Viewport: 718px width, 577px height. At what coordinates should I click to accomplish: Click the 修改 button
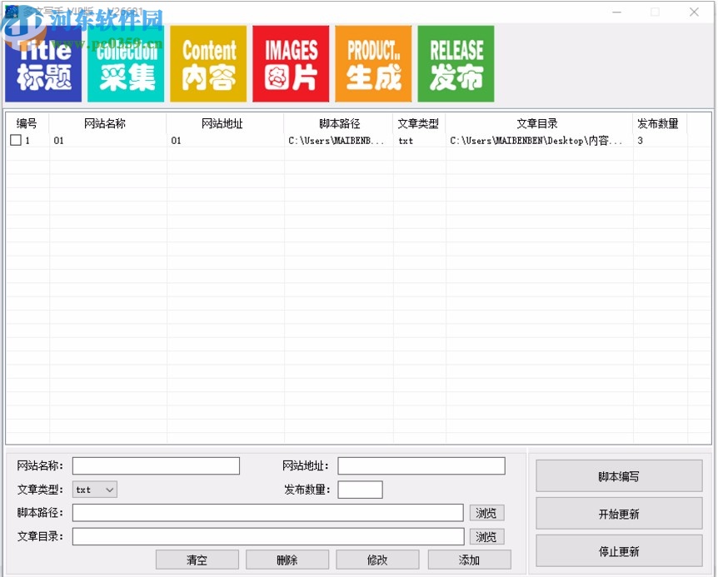point(377,560)
